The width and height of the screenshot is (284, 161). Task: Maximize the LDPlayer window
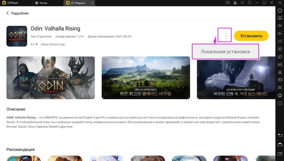click(x=264, y=3)
